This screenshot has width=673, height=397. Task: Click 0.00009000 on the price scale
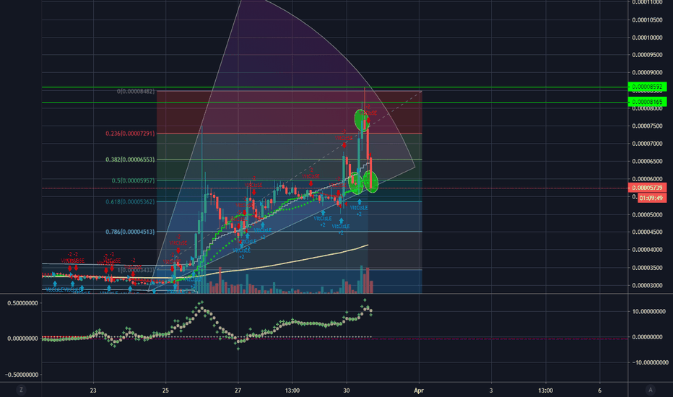click(x=647, y=72)
